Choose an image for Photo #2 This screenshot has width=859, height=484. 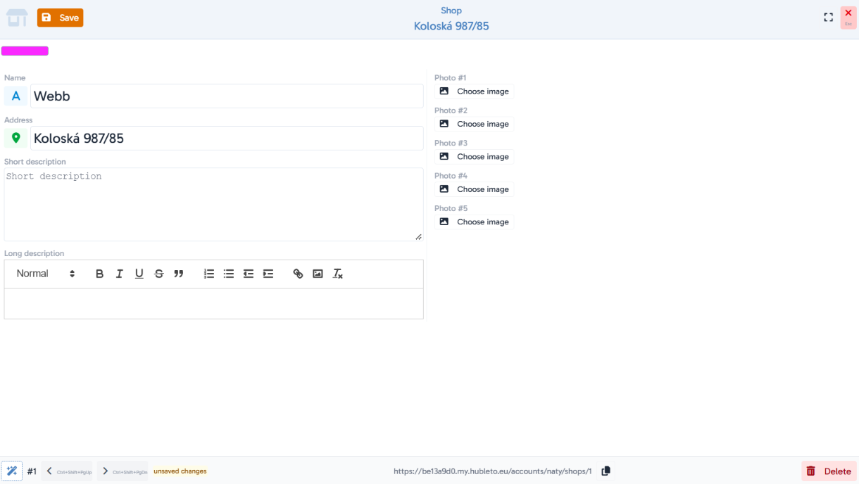tap(475, 124)
